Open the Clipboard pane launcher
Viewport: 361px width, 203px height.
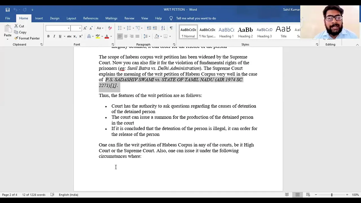tap(41, 45)
